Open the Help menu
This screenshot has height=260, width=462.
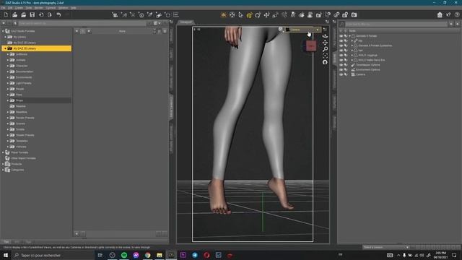pyautogui.click(x=74, y=8)
